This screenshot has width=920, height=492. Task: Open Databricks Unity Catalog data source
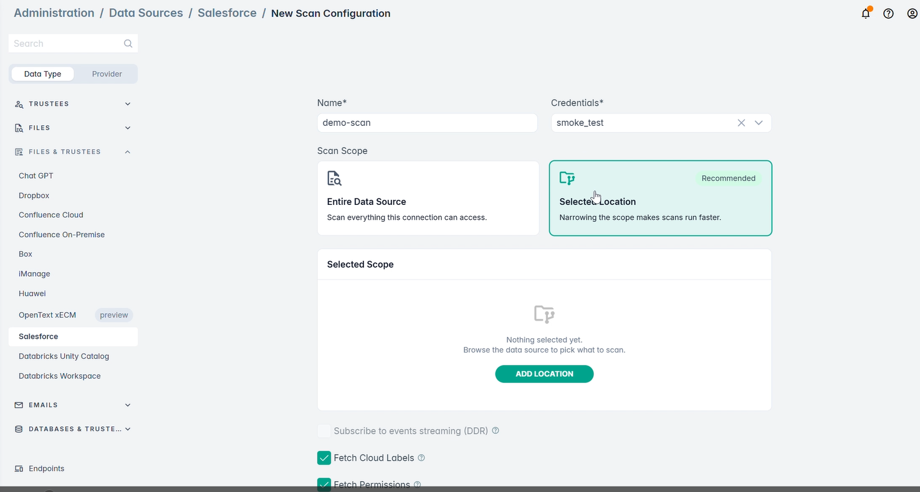click(64, 356)
